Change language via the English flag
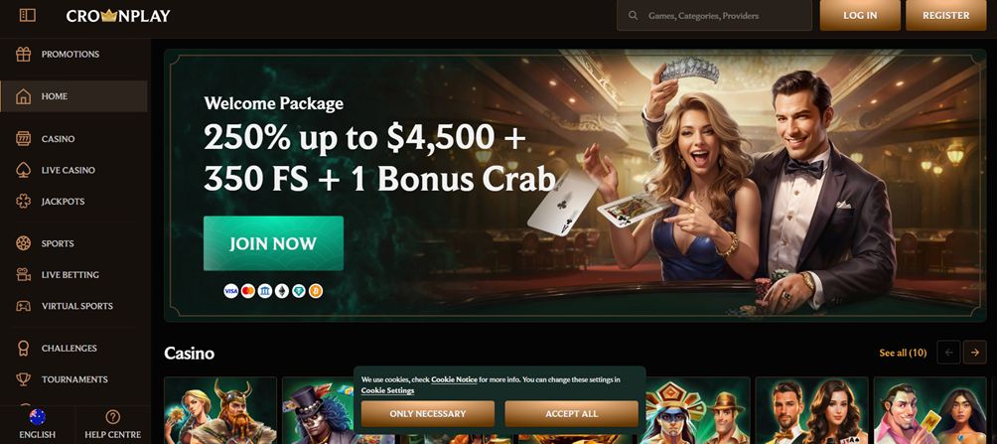 coord(38,417)
